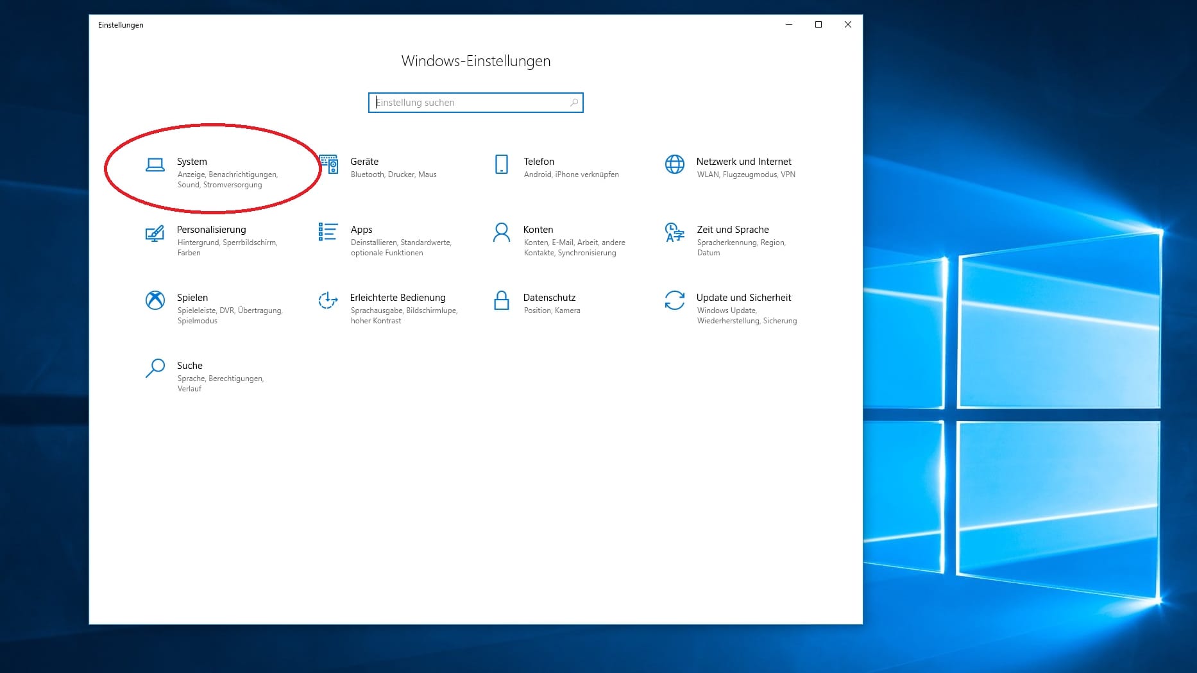
Task: Open the Netzwerk und Internet globe icon
Action: click(675, 164)
